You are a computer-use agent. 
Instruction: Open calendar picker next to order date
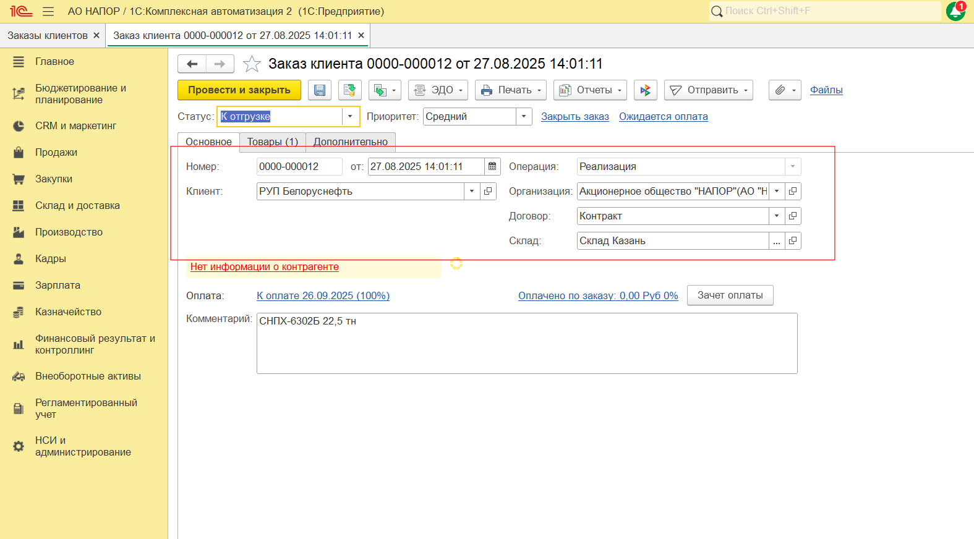pyautogui.click(x=492, y=167)
